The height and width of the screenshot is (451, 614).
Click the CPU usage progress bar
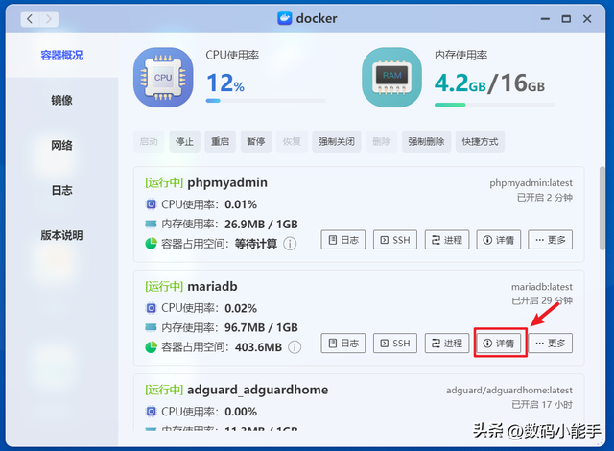[x=266, y=101]
